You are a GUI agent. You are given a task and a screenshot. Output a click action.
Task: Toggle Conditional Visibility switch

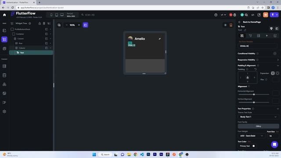(x=275, y=54)
